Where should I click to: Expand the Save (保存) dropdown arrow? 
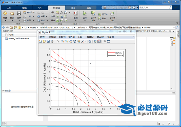pos(19,21)
